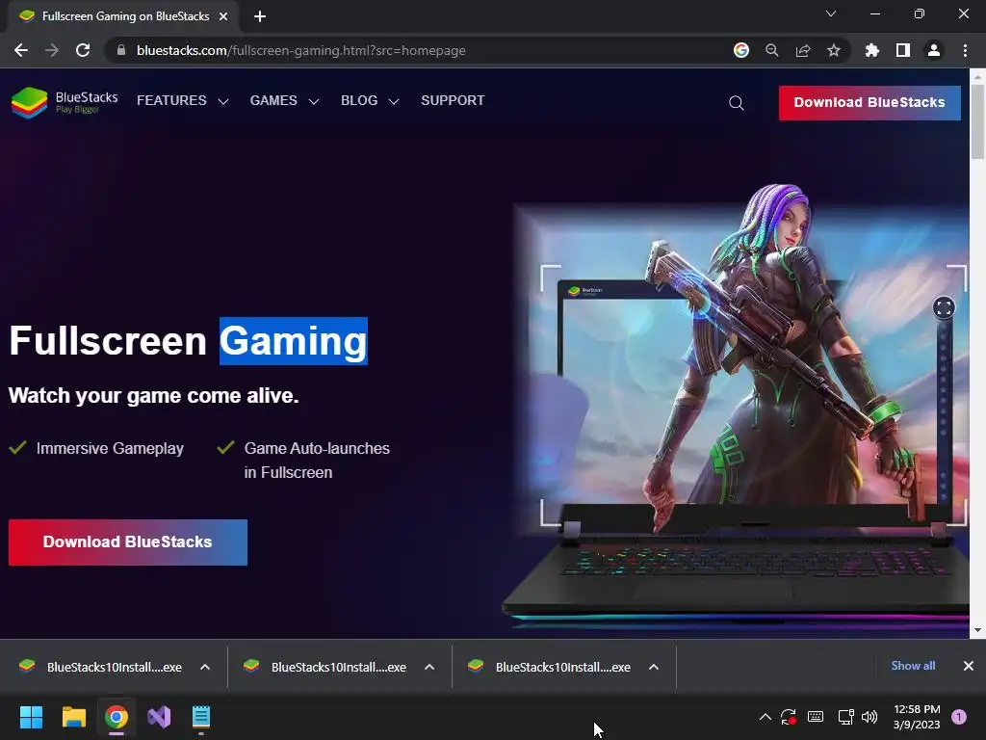Show hidden tray icons chevron
The image size is (986, 740).
pyautogui.click(x=765, y=717)
